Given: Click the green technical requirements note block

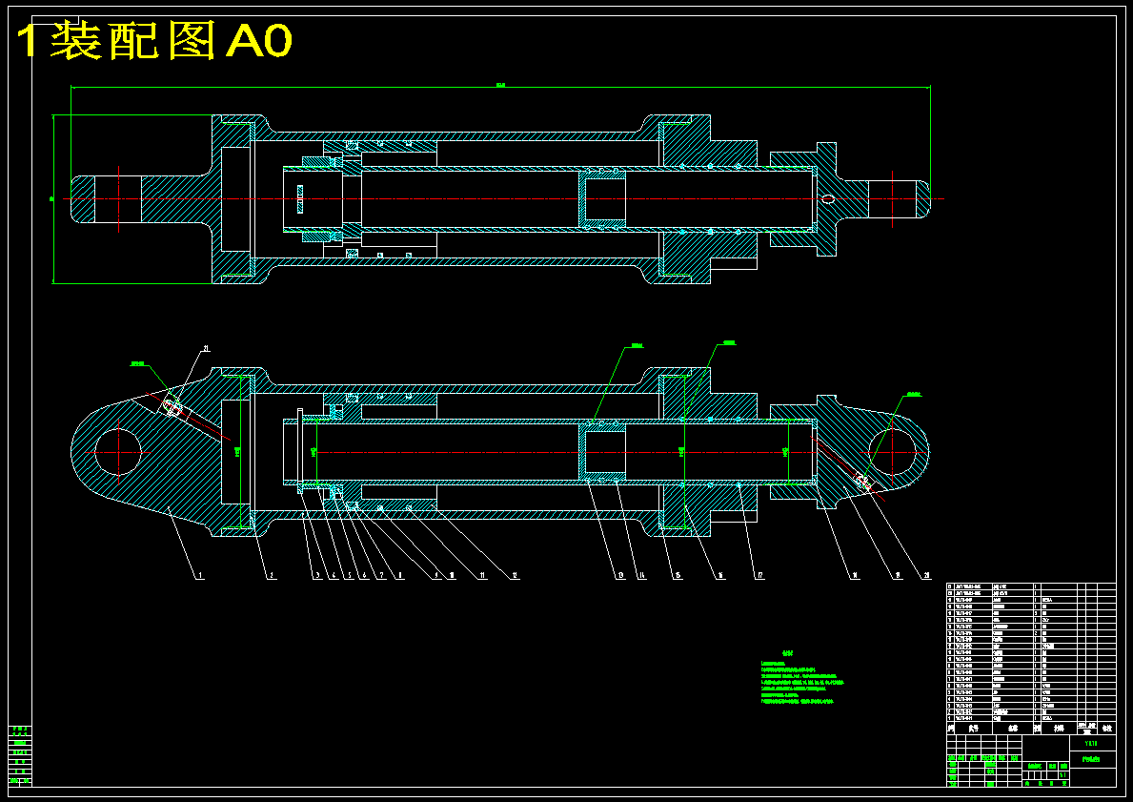Looking at the screenshot, I should 802,678.
